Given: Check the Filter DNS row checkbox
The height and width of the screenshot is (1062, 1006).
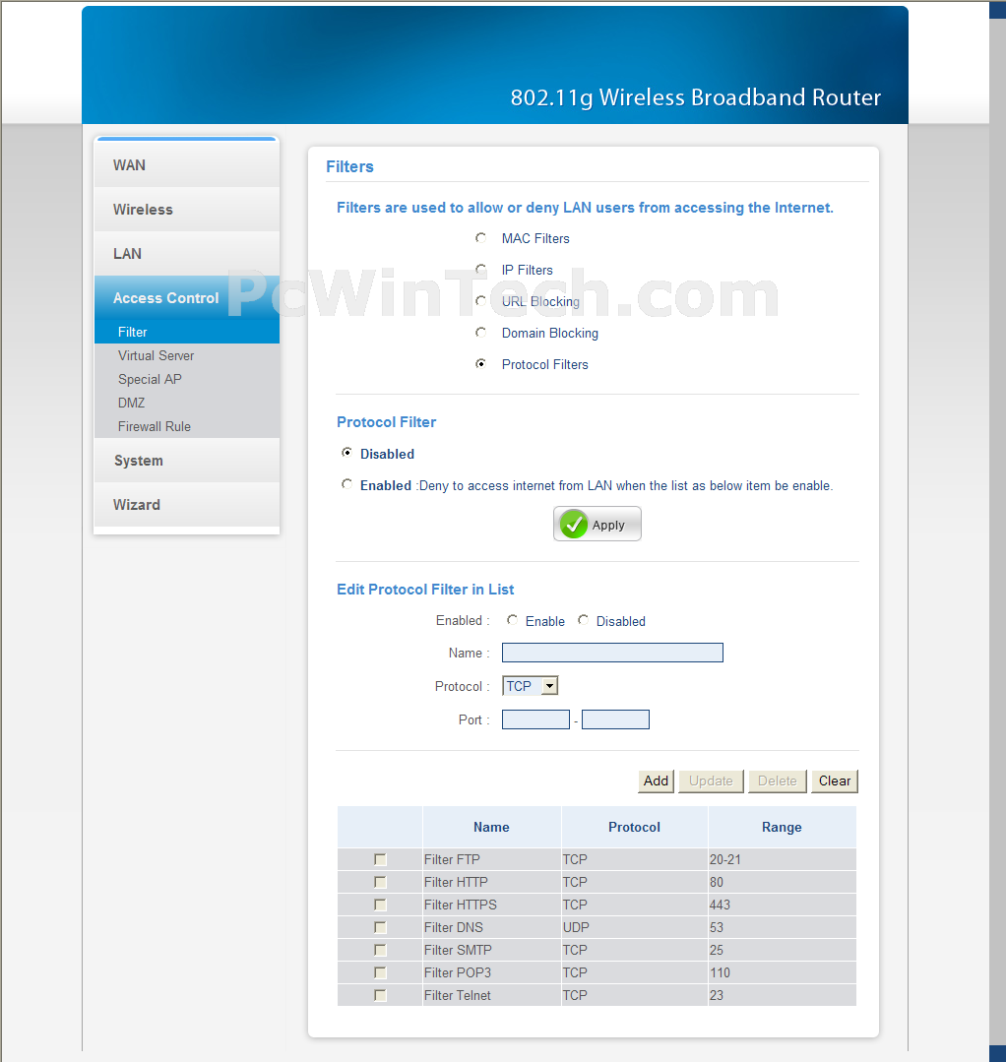Looking at the screenshot, I should [x=380, y=927].
